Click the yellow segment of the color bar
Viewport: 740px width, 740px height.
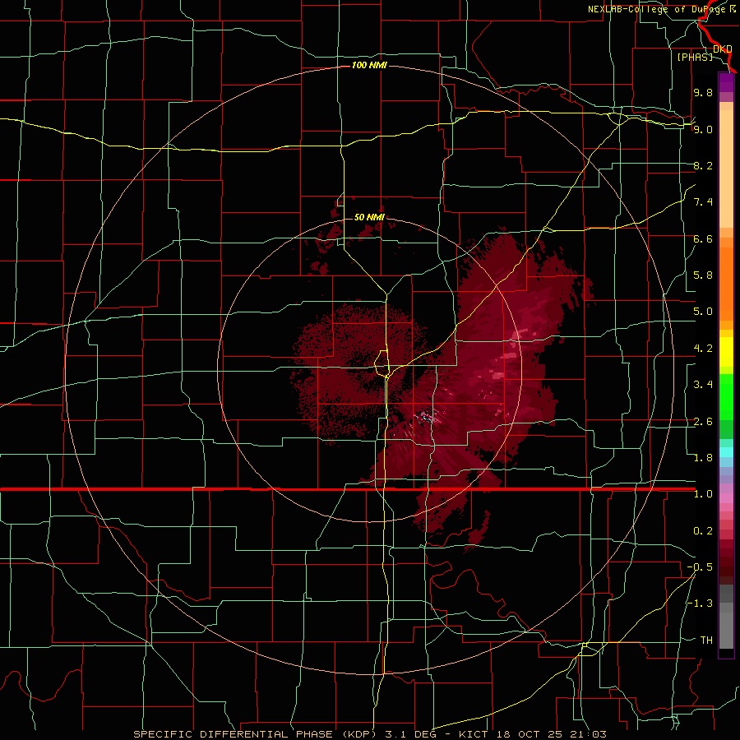726,352
